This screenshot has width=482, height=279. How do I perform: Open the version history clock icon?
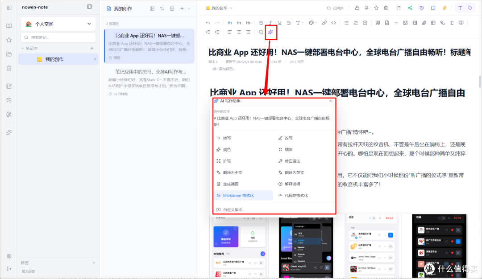click(x=421, y=8)
